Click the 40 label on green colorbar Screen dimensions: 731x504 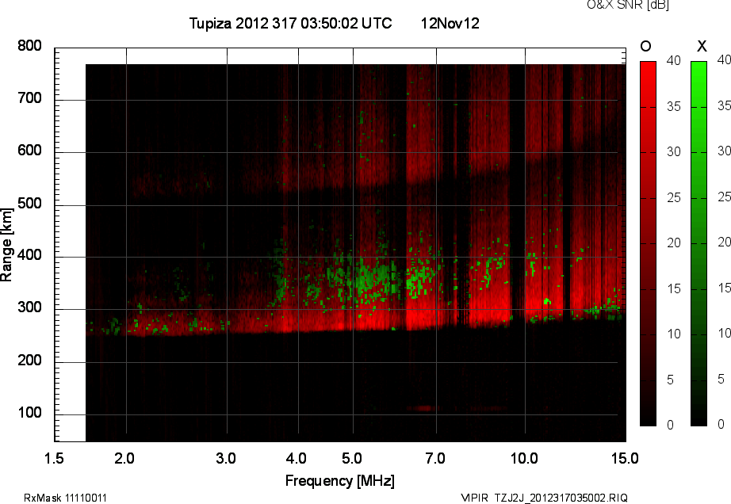[x=723, y=59]
